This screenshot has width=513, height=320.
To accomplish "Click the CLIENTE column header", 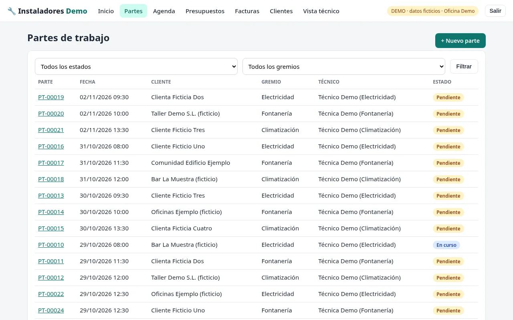I will [161, 82].
